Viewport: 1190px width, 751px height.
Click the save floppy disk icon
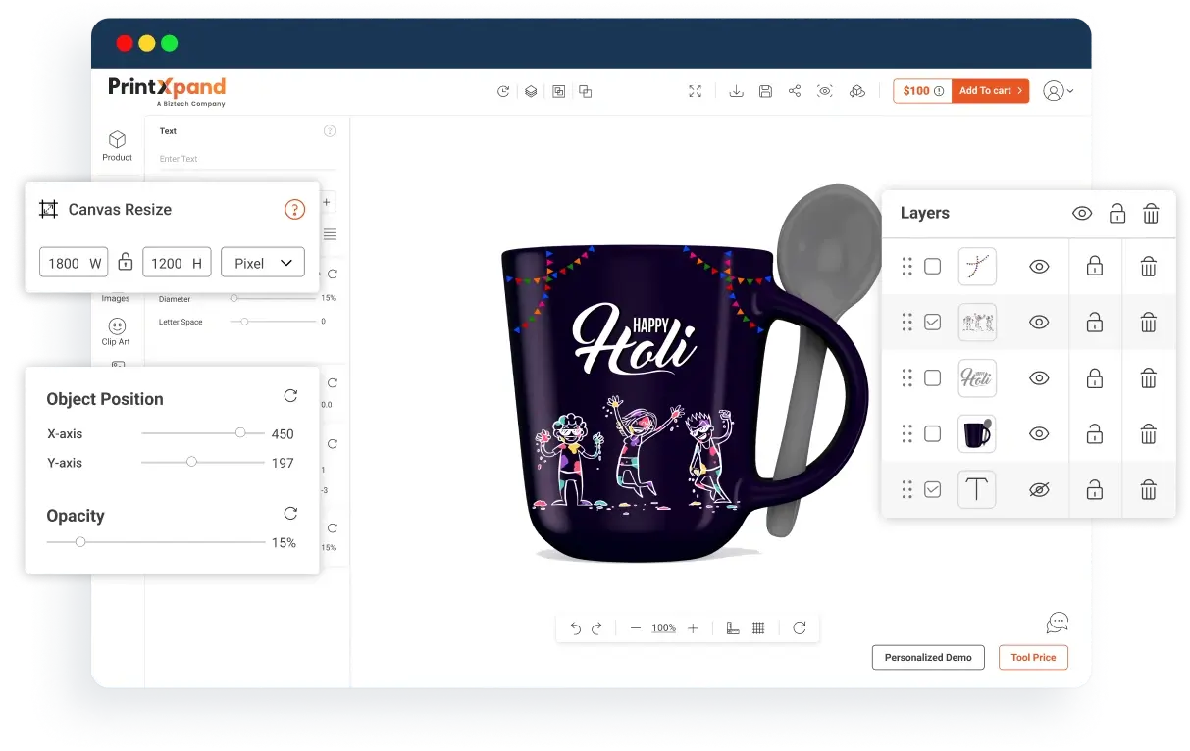766,91
